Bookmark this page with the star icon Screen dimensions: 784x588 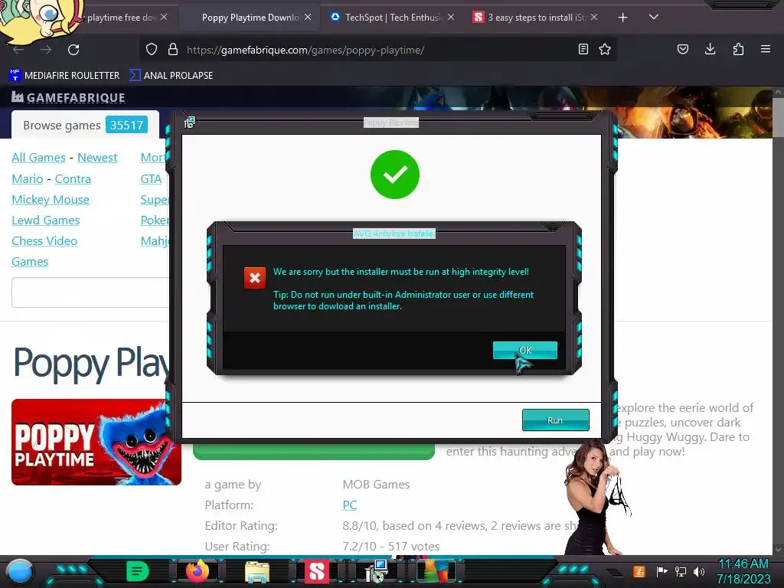click(x=605, y=49)
